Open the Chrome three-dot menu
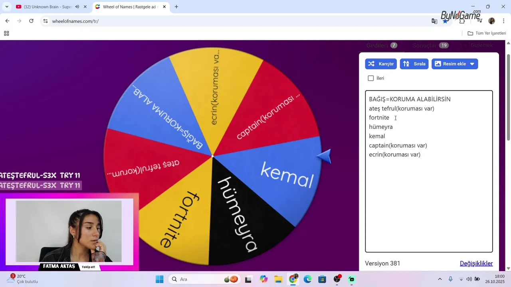Image resolution: width=511 pixels, height=287 pixels. (x=503, y=21)
